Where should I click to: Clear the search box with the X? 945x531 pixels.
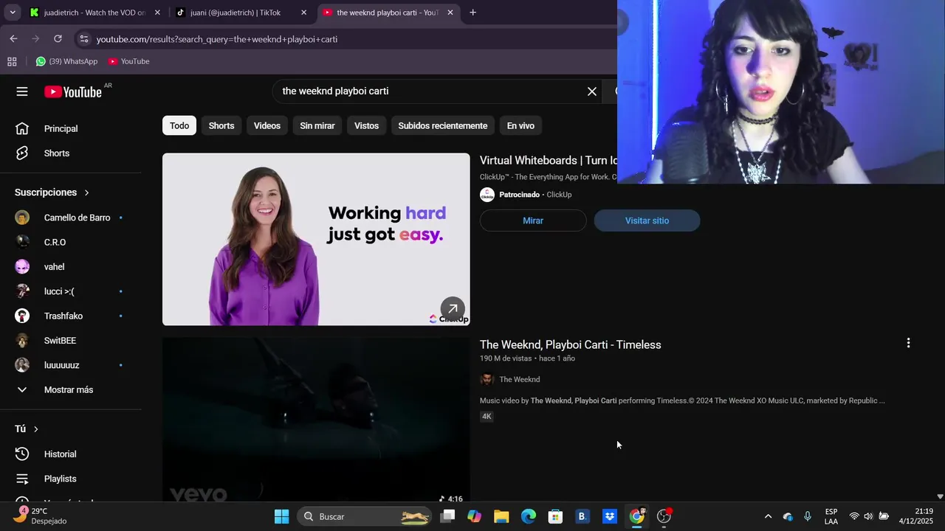[592, 91]
